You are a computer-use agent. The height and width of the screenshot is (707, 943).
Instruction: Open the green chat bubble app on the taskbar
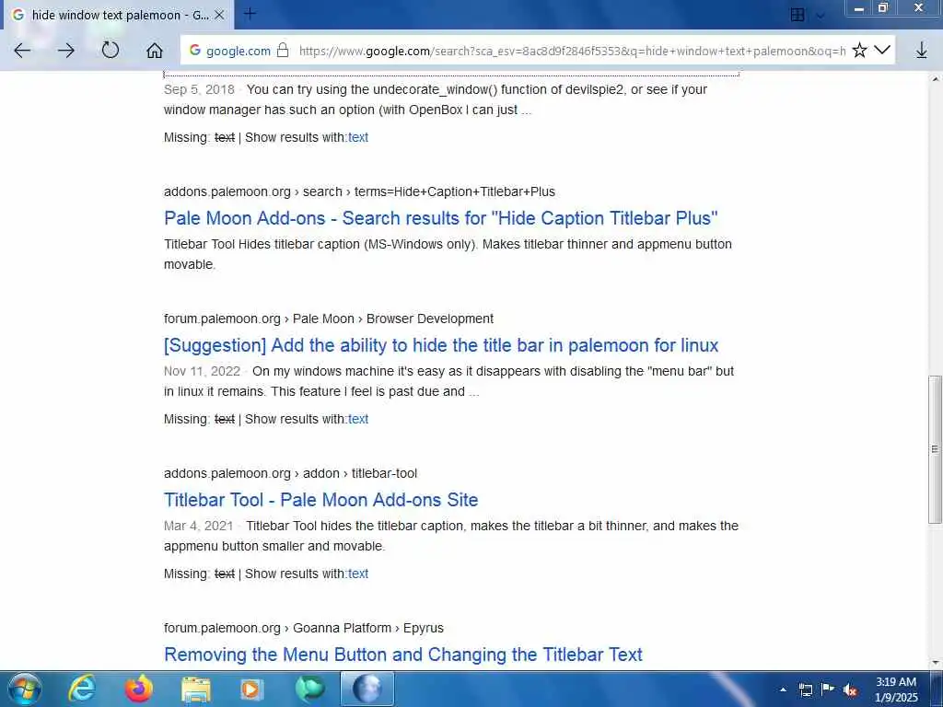coord(309,689)
